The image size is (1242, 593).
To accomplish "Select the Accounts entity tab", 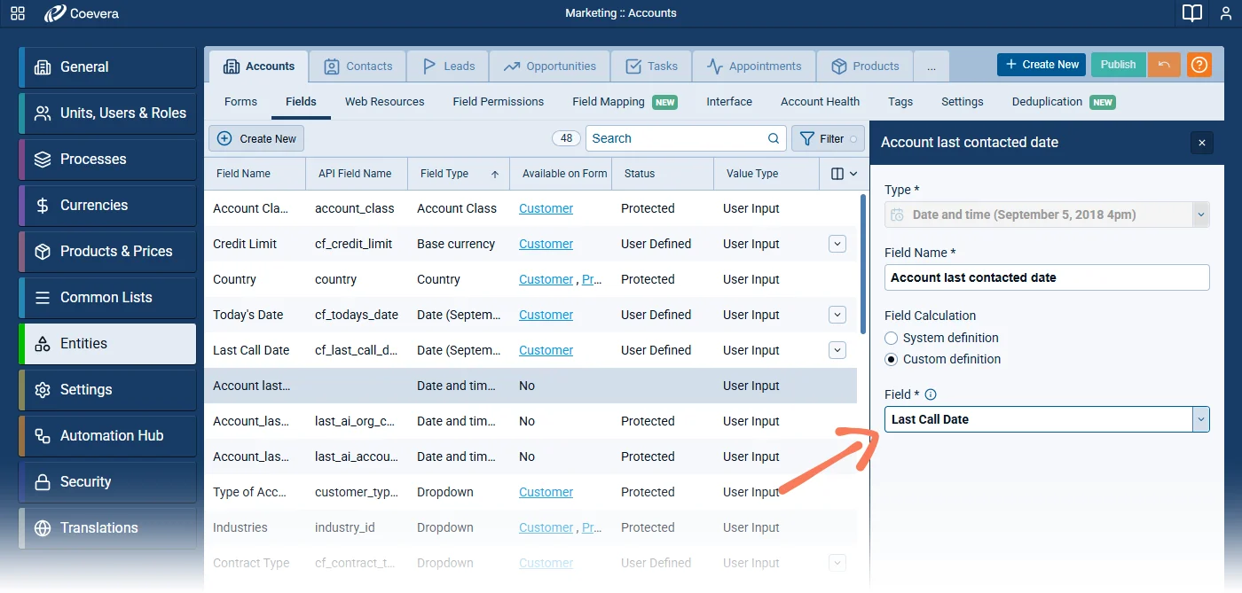I will pos(259,66).
